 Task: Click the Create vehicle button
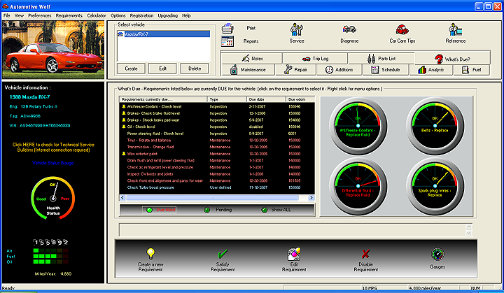pos(131,69)
